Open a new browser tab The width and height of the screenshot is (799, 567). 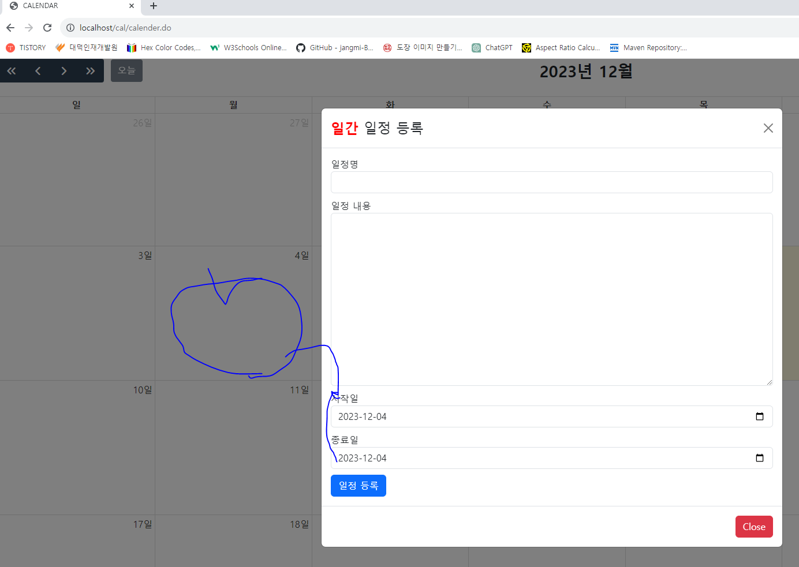click(x=154, y=6)
